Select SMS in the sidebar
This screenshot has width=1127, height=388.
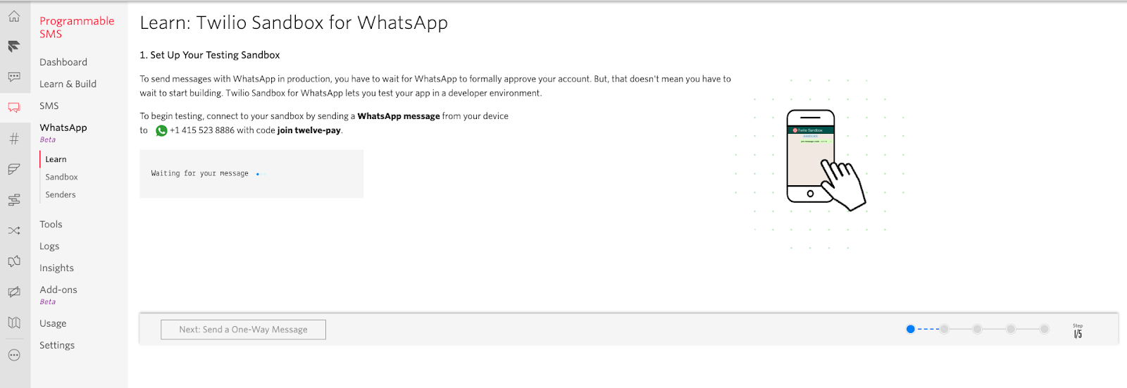49,106
